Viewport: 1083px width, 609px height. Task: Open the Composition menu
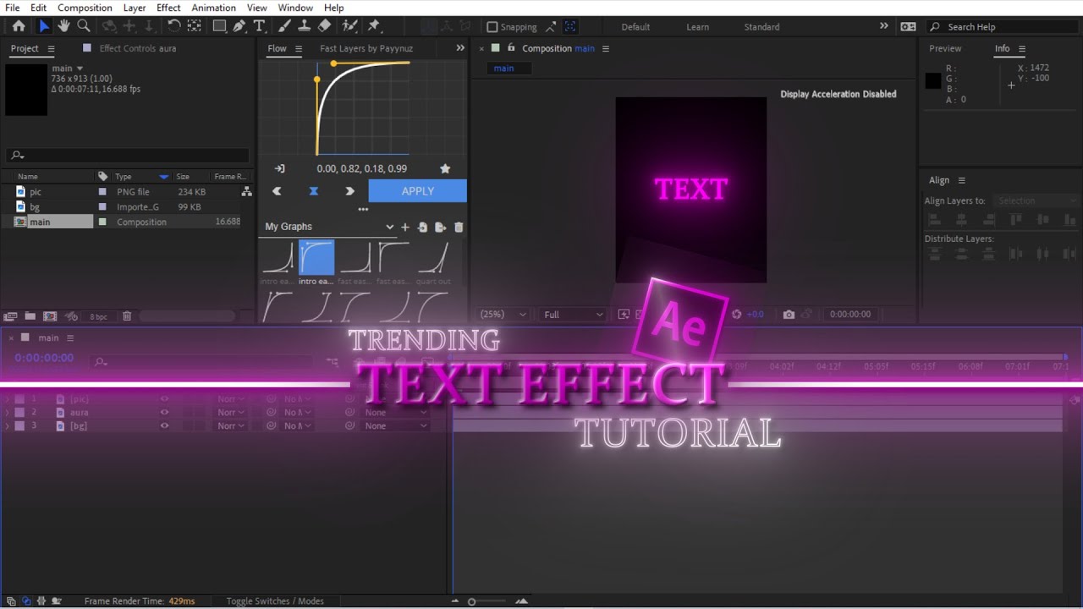click(x=85, y=8)
